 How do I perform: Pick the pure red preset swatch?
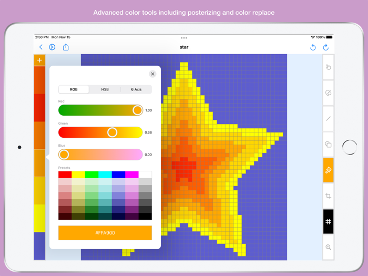(65, 175)
